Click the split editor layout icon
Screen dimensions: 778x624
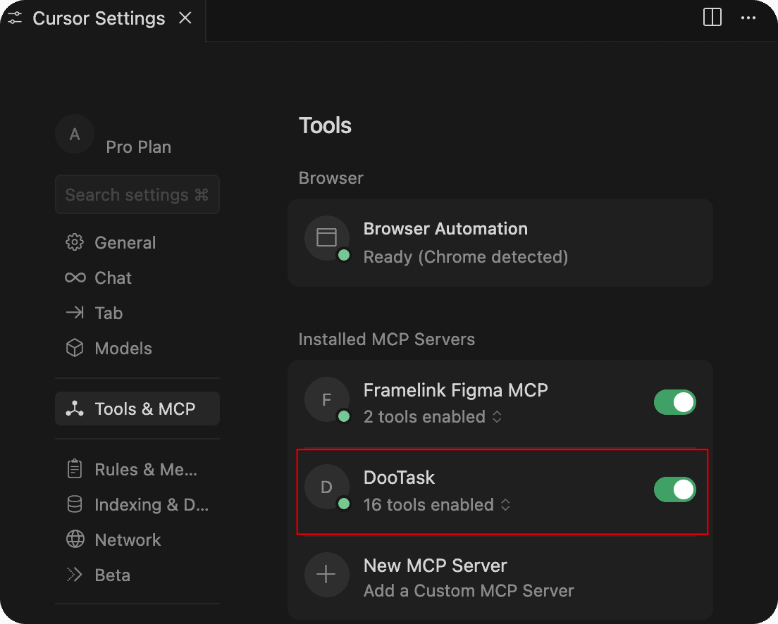[712, 18]
